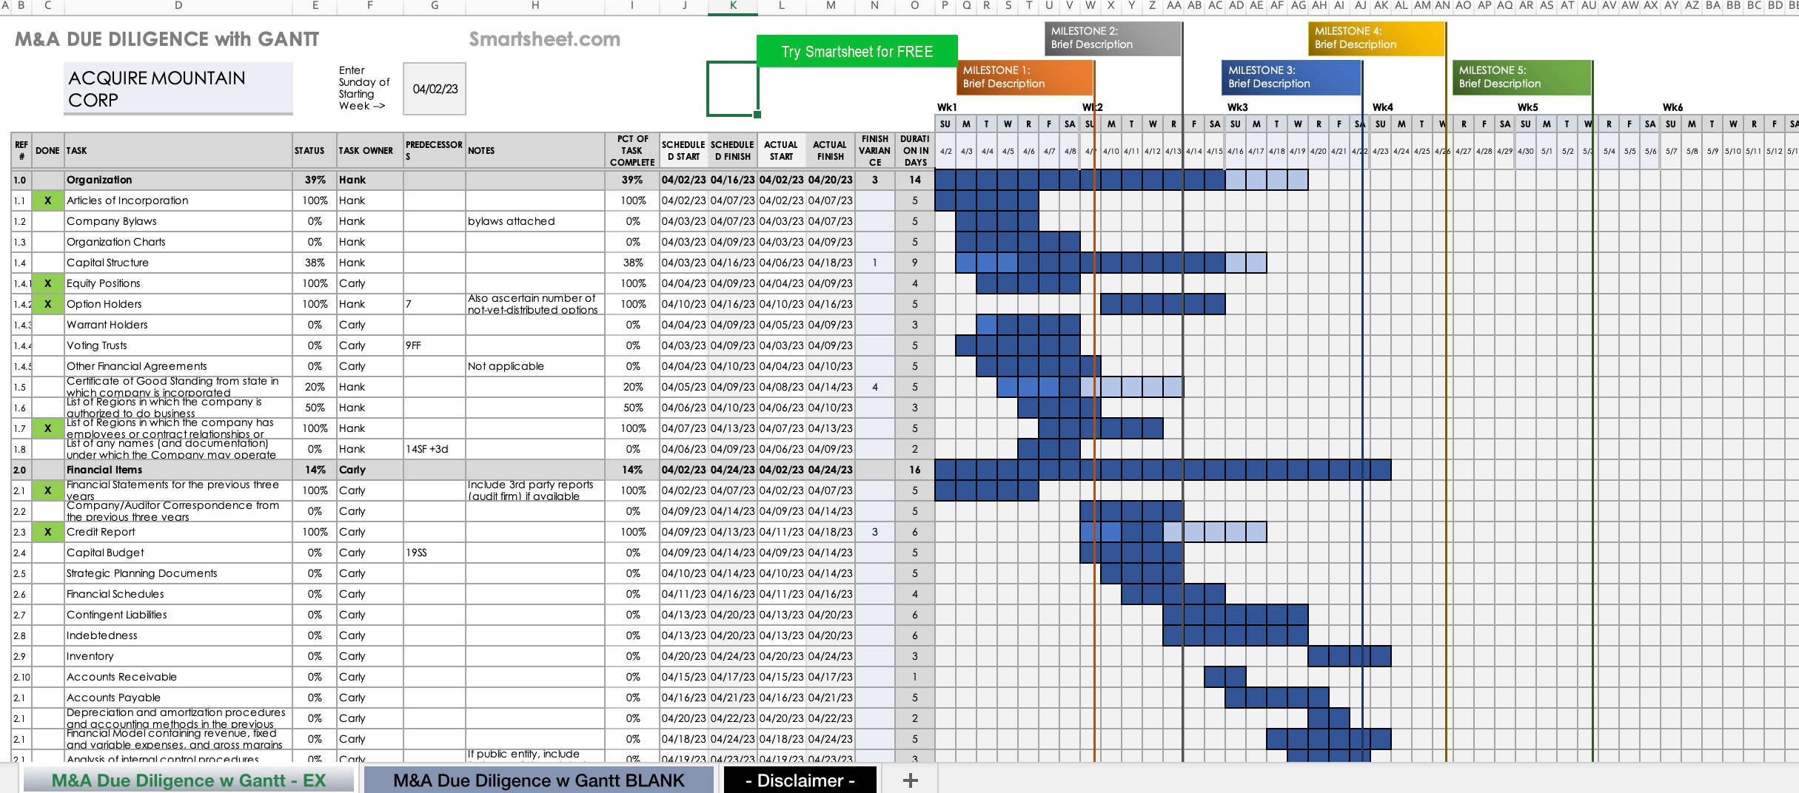1799x793 pixels.
Task: Select the 20% status cell for Certificate row
Action: click(x=315, y=387)
